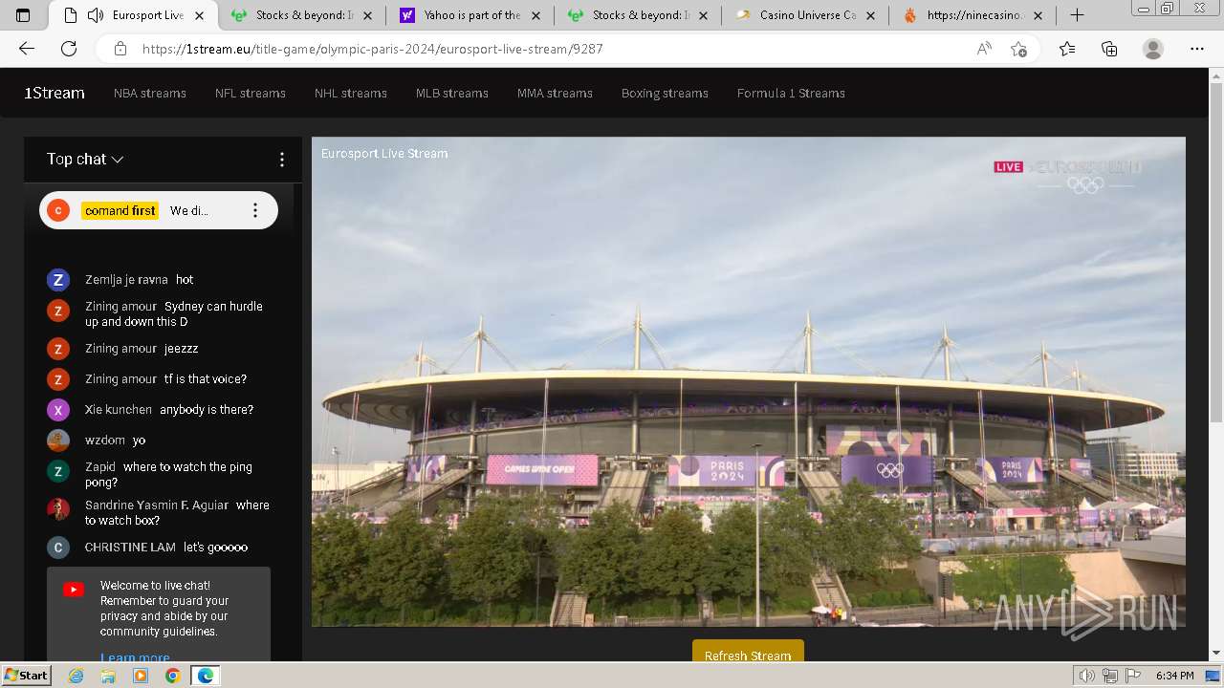Open MMA streams menu item
Image resolution: width=1224 pixels, height=688 pixels.
pyautogui.click(x=555, y=93)
